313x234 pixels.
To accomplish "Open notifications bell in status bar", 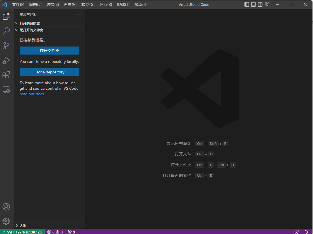I will 306,232.
